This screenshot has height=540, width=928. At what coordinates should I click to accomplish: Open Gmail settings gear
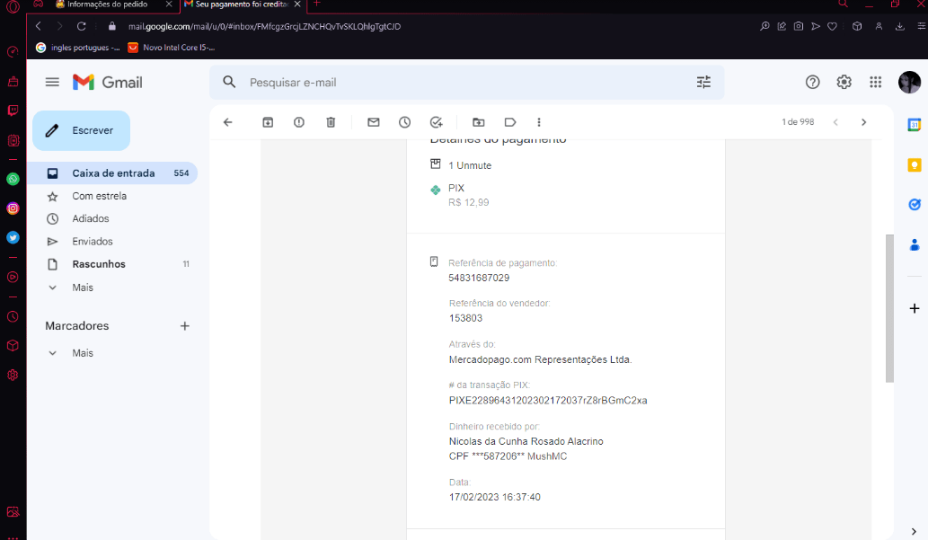844,83
